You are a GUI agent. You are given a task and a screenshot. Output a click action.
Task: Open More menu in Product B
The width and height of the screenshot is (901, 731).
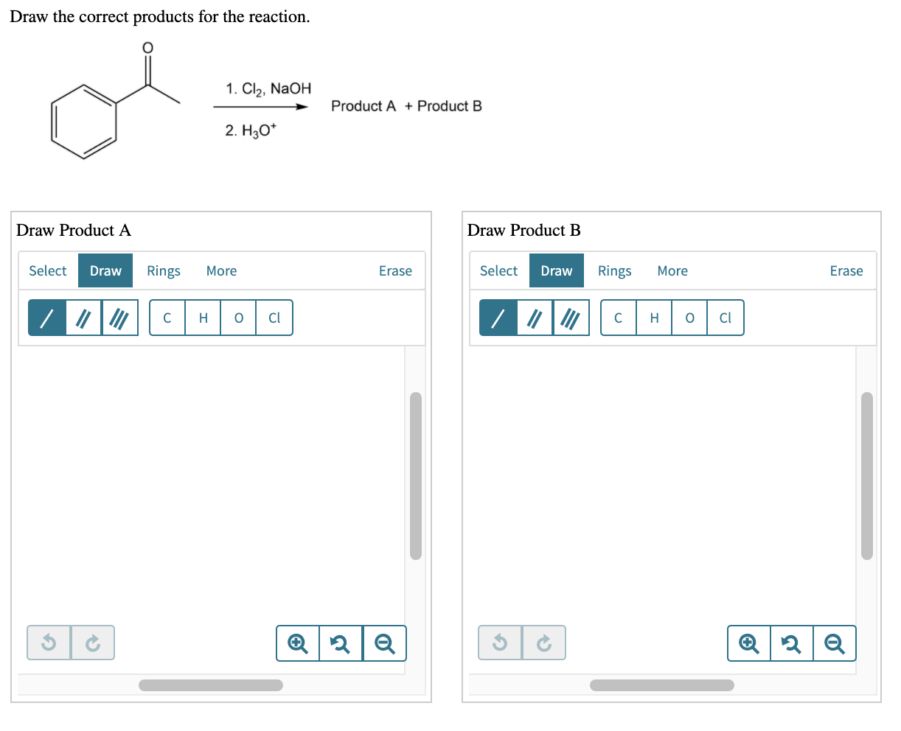(672, 271)
